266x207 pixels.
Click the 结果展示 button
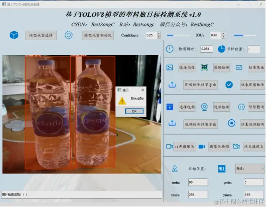(256, 68)
